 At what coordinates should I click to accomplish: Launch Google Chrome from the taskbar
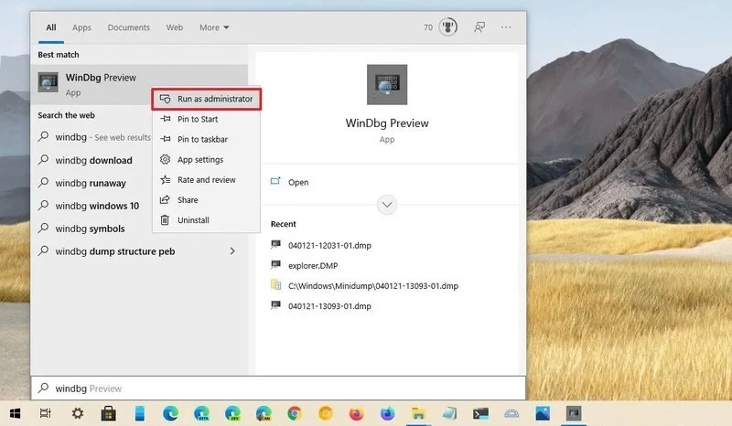294,413
